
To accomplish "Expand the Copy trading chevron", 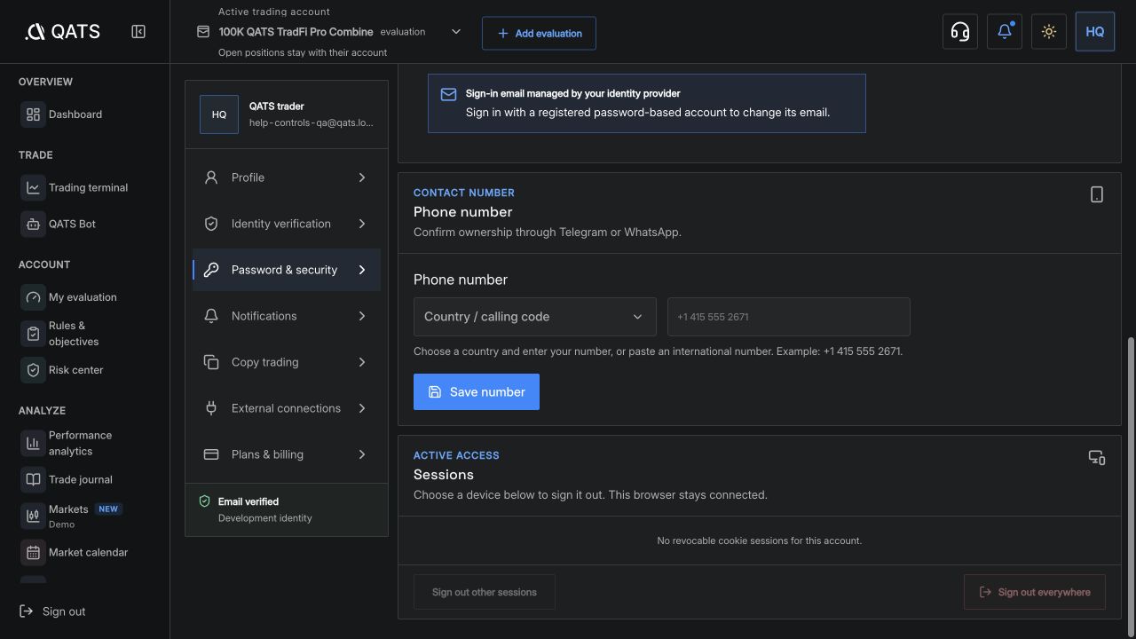I will click(x=362, y=362).
